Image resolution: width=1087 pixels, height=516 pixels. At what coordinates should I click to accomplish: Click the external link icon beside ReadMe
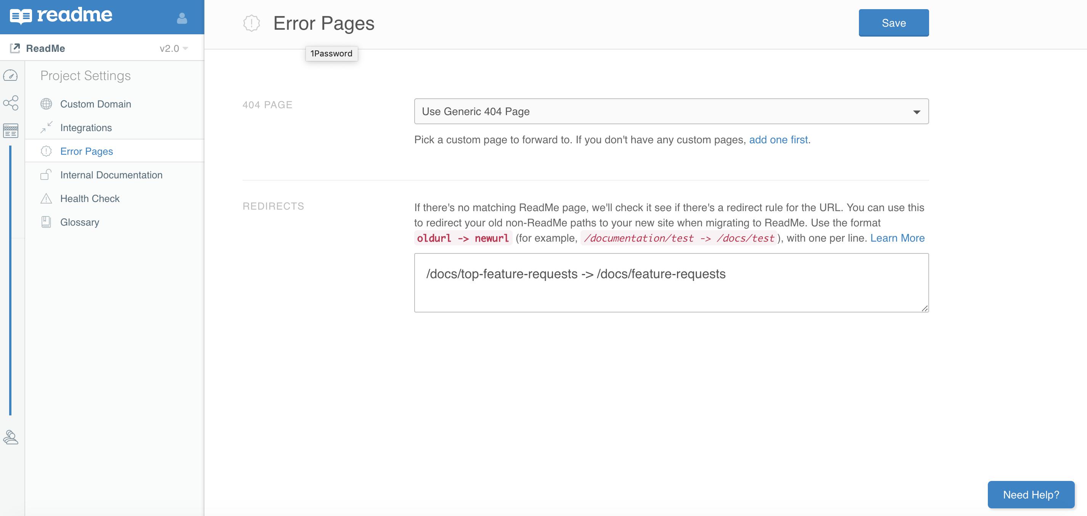click(x=15, y=48)
